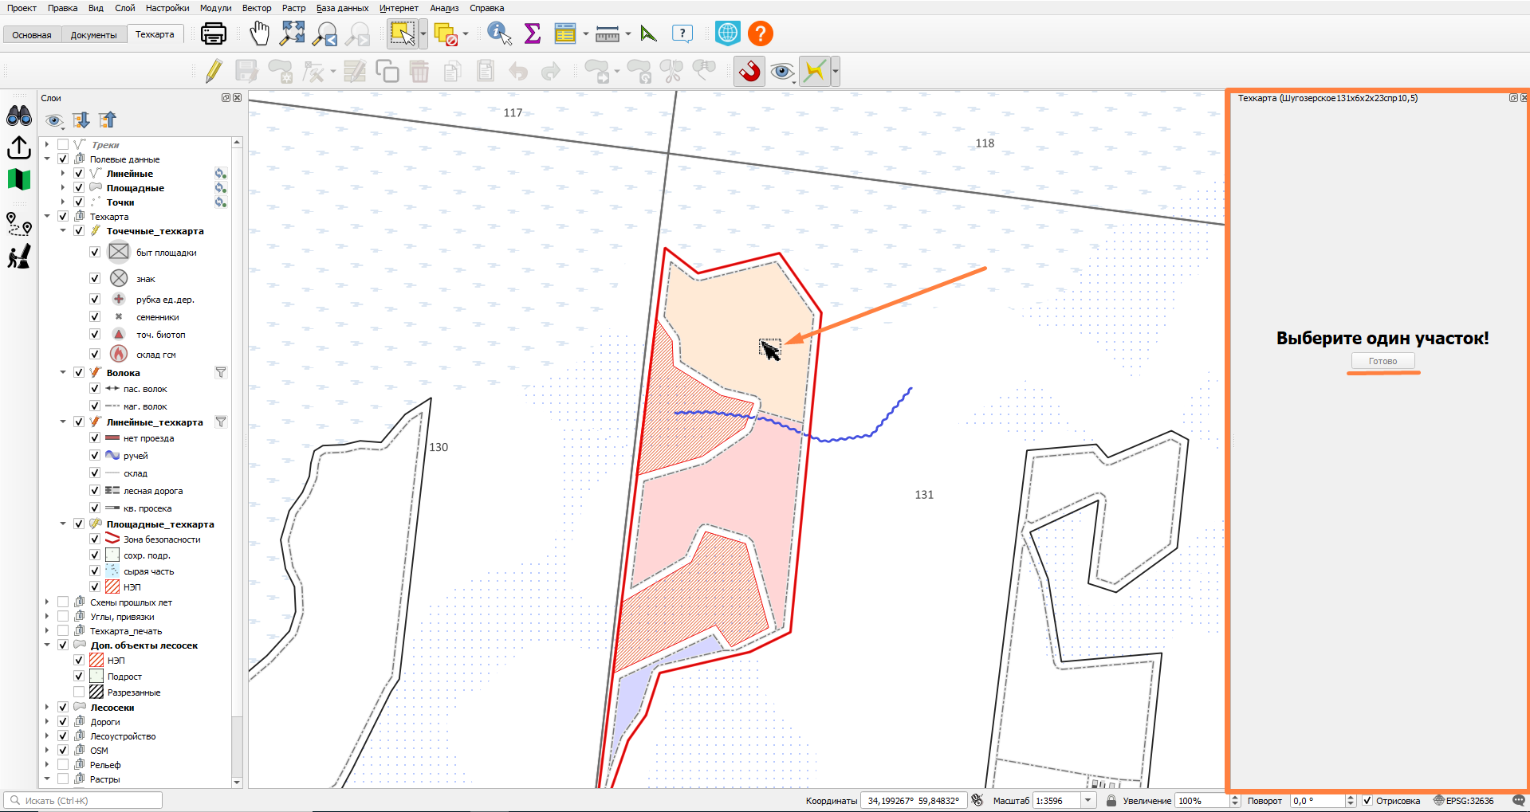Image resolution: width=1530 pixels, height=812 pixels.
Task: Click the EPSG:32636 projection button
Action: (x=1464, y=801)
